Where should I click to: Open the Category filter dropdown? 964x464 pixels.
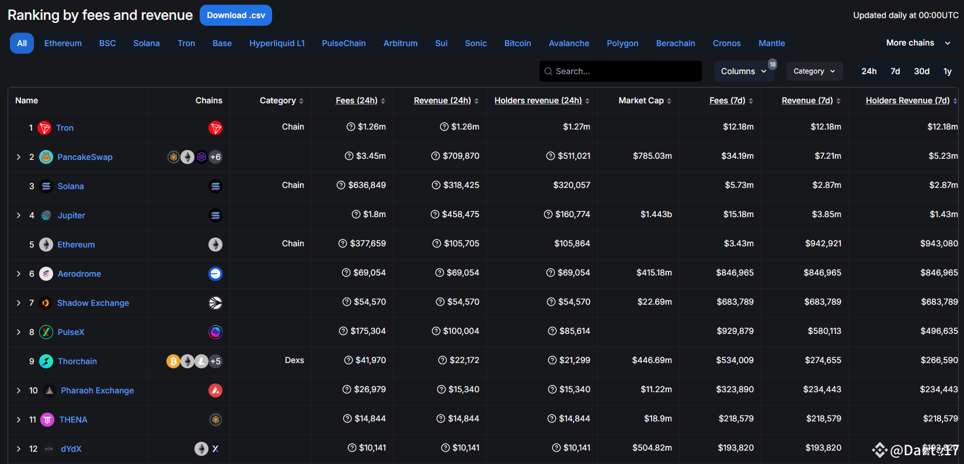click(815, 71)
